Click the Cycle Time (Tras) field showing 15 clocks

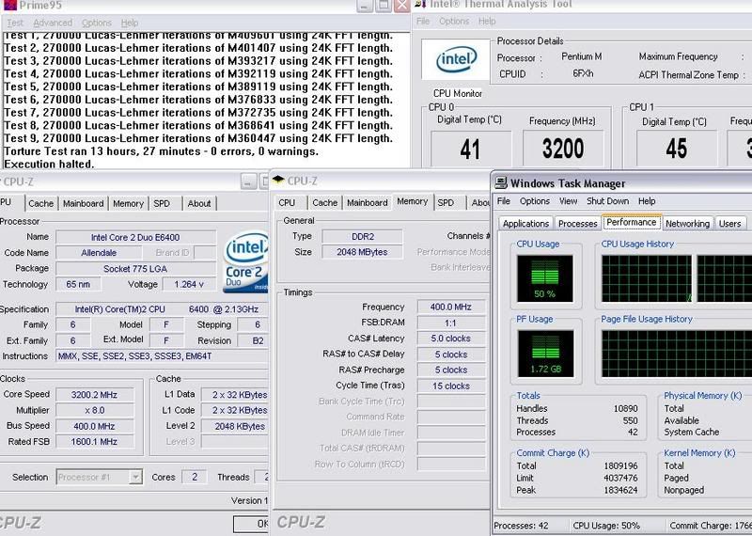pos(451,386)
